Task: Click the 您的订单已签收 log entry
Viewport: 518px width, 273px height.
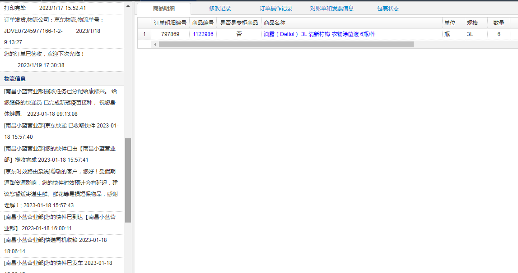Action: (x=62, y=59)
